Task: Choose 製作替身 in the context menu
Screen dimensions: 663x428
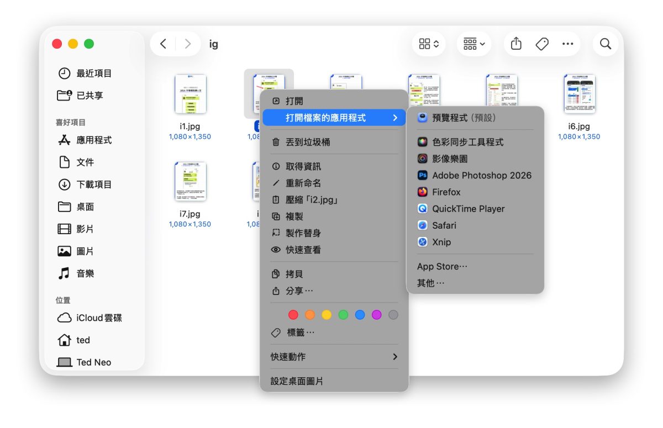Action: (334, 233)
